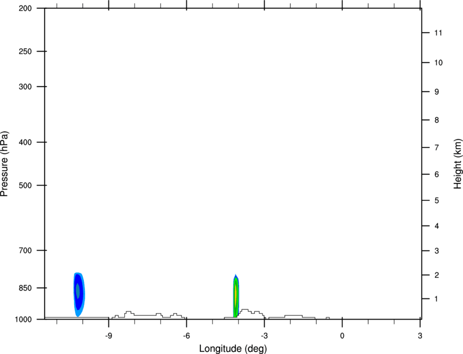This screenshot has height=354, width=463.
Task: Click the 3 km height label
Action: (x=436, y=251)
